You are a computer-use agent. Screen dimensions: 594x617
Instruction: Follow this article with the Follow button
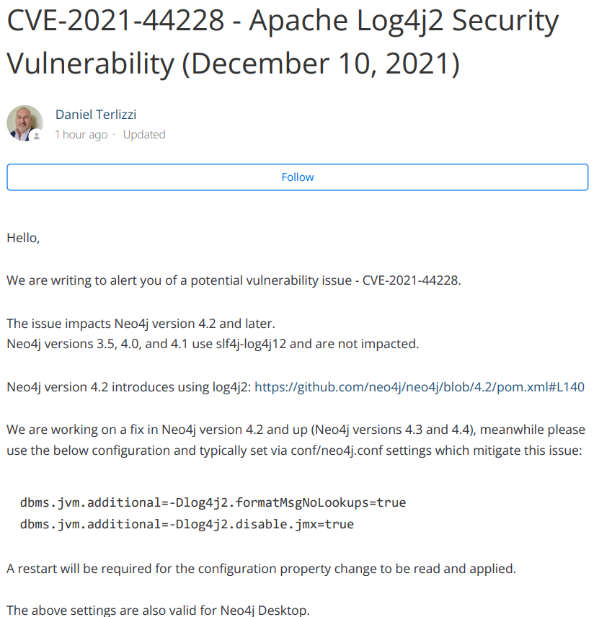(x=297, y=177)
